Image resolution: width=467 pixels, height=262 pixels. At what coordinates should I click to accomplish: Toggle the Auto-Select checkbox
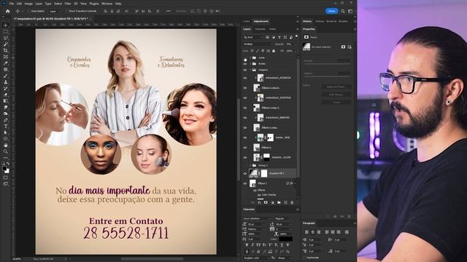29,11
